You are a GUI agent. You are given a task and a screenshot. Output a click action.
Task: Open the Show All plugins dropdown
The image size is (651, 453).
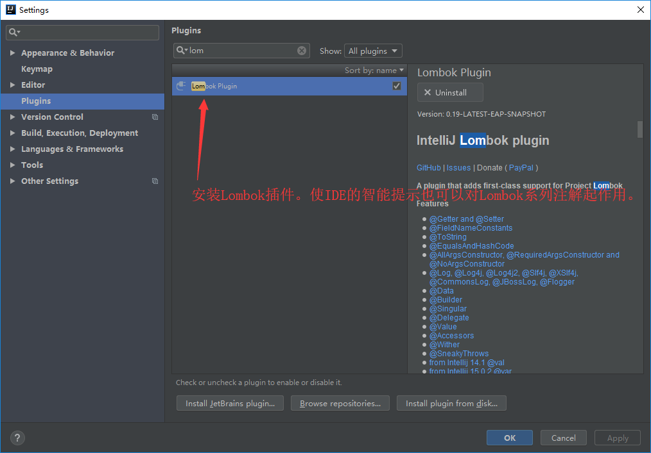click(x=373, y=51)
